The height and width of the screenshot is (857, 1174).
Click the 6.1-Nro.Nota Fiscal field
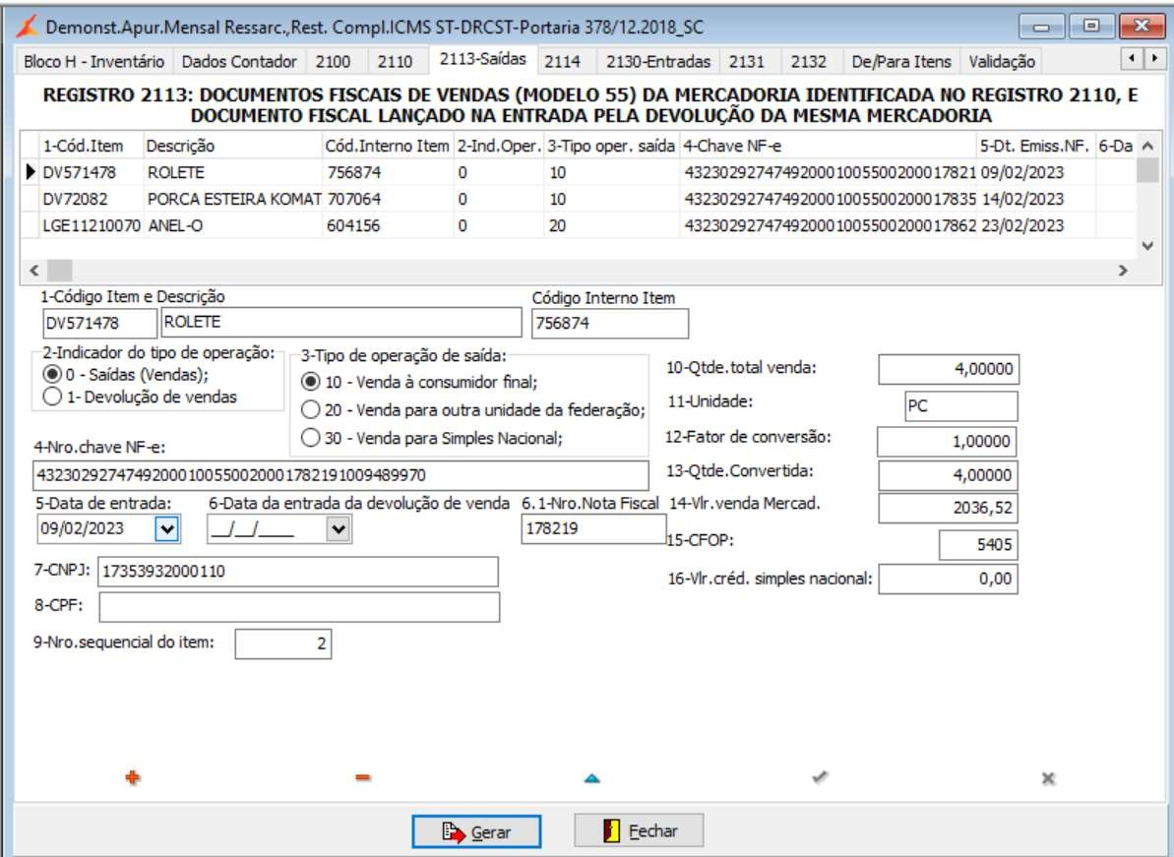593,528
